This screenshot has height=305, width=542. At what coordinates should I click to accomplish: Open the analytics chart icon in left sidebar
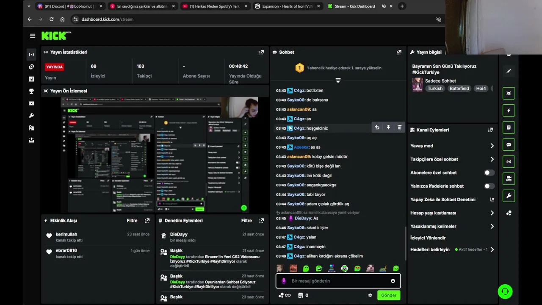[x=31, y=79]
